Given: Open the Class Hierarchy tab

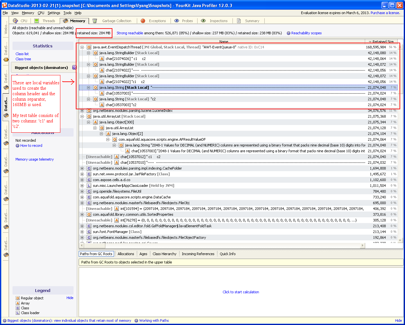Looking at the screenshot, I should pos(164,254).
